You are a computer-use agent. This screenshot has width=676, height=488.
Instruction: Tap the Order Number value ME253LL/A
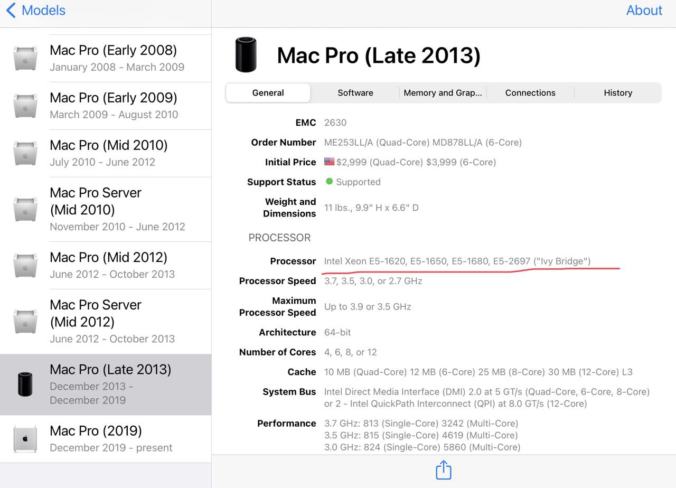point(422,142)
